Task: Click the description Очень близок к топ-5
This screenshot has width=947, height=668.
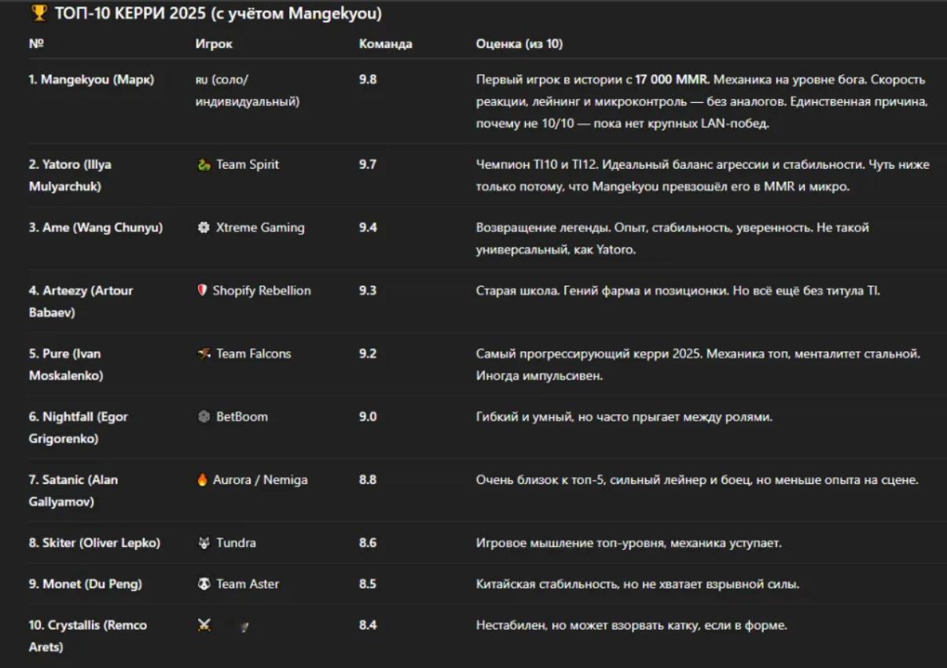Action: click(x=697, y=479)
